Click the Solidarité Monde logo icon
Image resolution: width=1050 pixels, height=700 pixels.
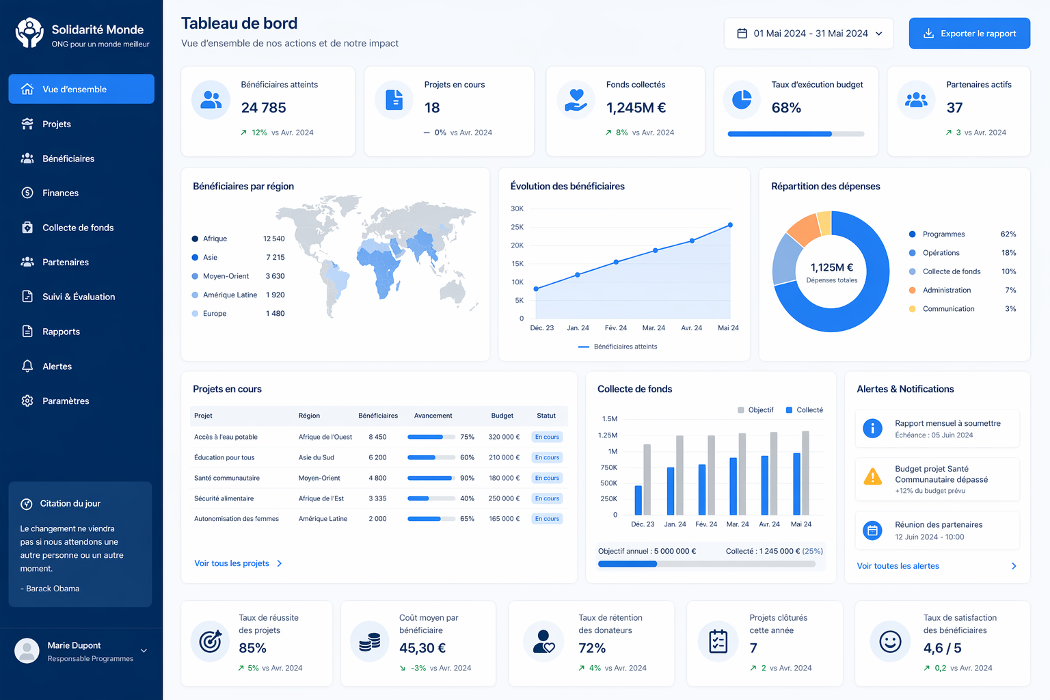pos(29,33)
